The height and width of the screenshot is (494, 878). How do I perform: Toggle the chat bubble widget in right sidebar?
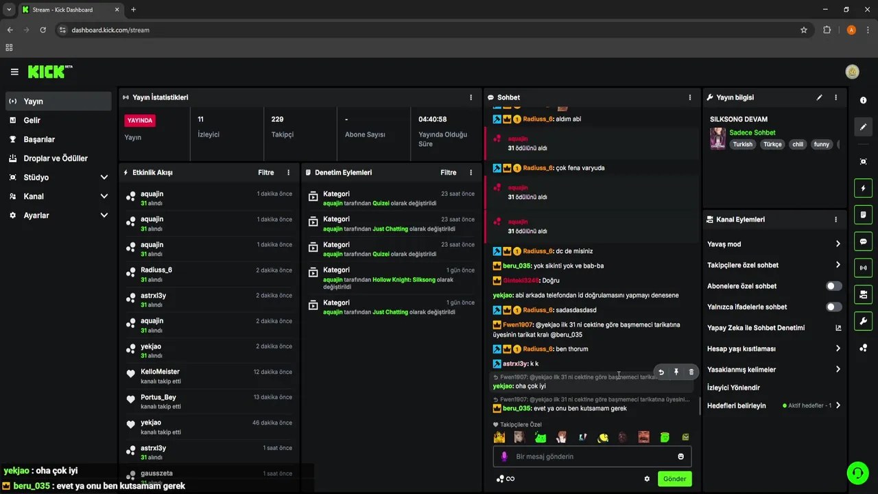tap(863, 242)
